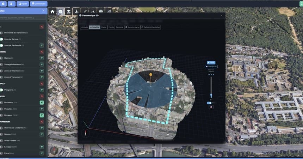Click the red icon above the Prospects row
This screenshot has width=303, height=159.
pos(42,84)
